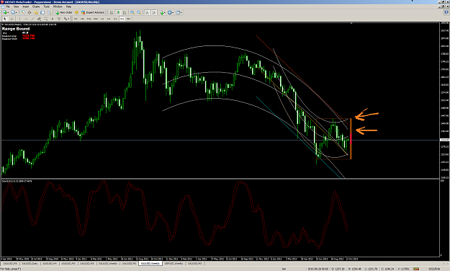Image resolution: width=450 pixels, height=271 pixels.
Task: Expand the Periods dropdown arrow
Action: (173, 13)
